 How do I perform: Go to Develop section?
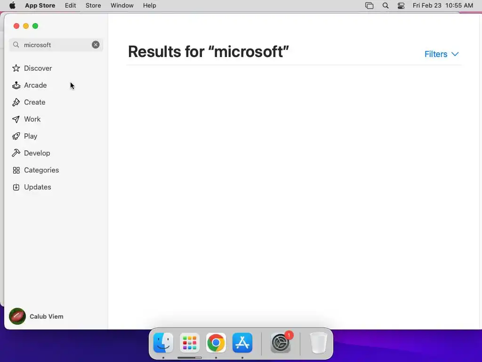(x=56, y=153)
